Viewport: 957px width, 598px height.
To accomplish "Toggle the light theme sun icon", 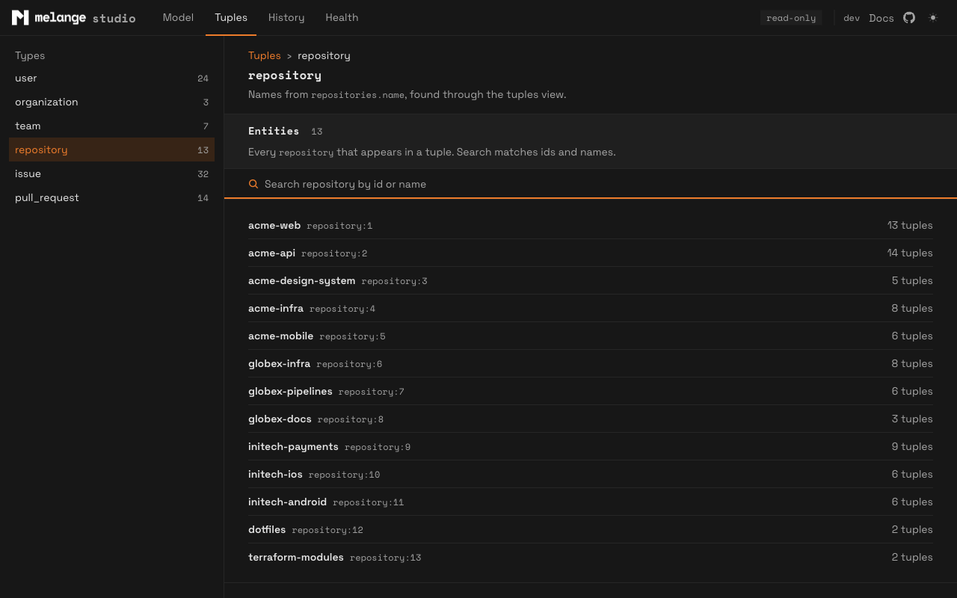I will pyautogui.click(x=933, y=18).
